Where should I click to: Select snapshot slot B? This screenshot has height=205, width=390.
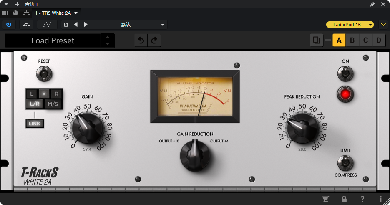(352, 40)
